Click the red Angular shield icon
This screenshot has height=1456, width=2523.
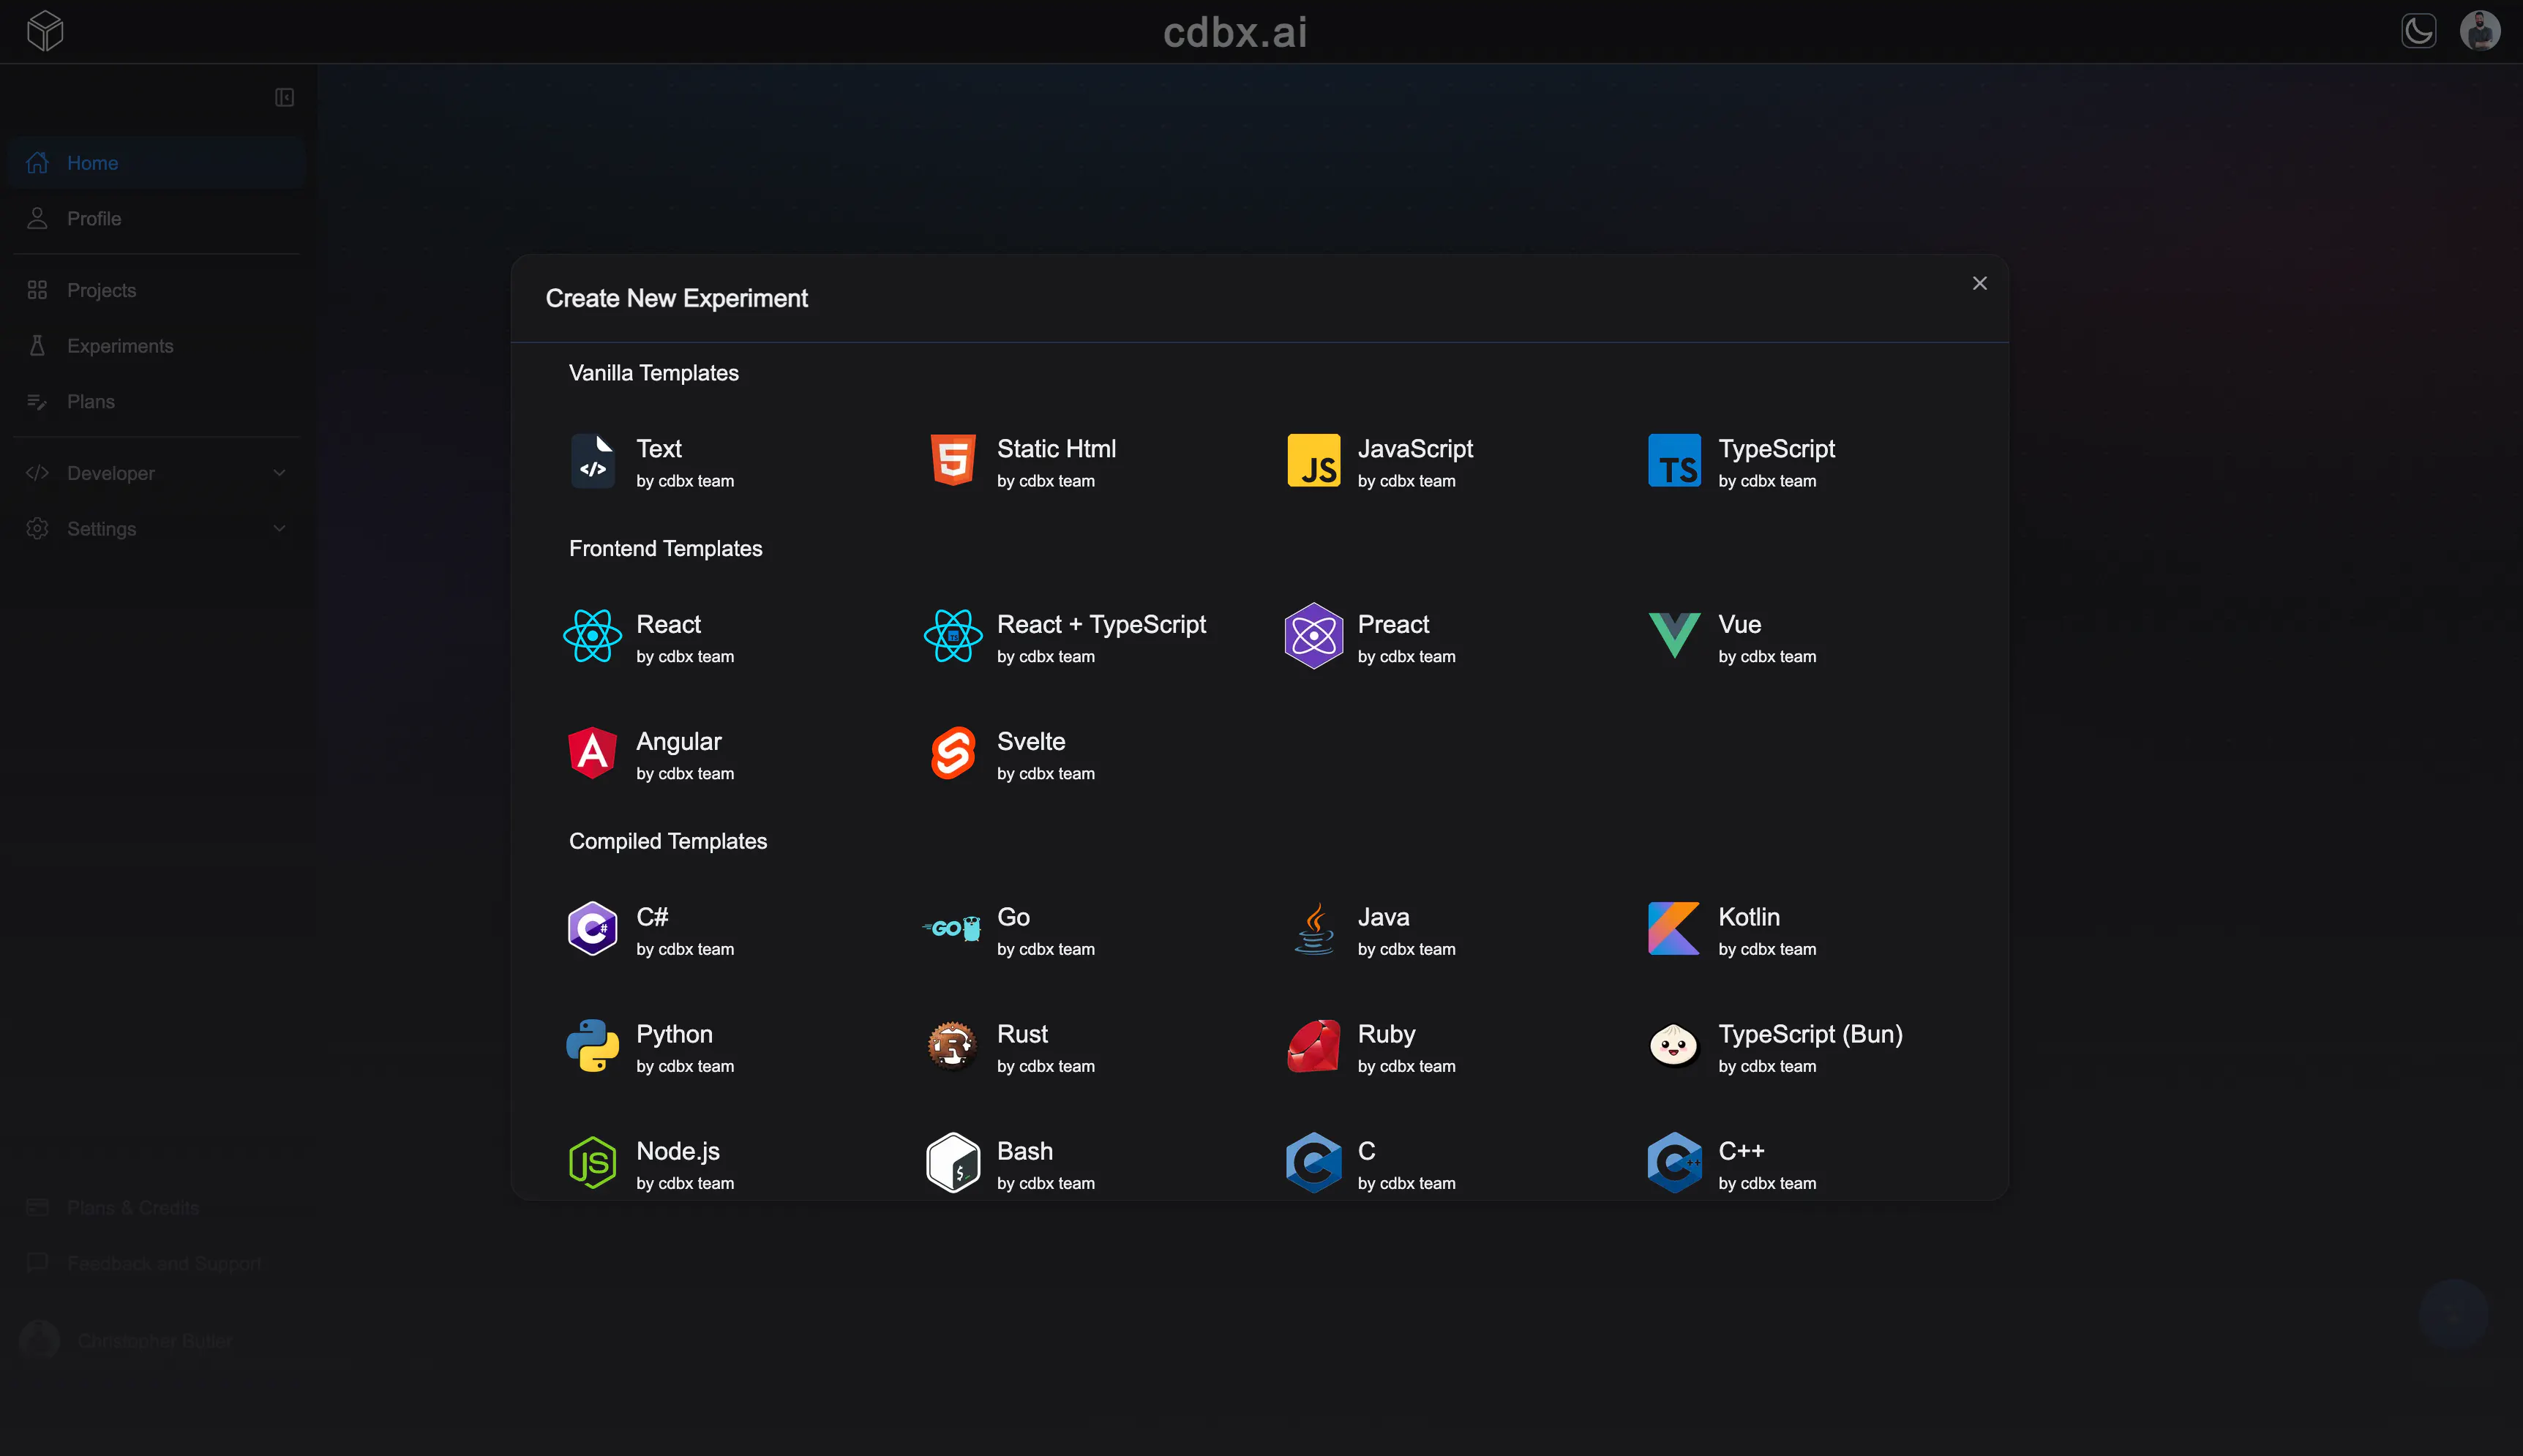coord(593,753)
